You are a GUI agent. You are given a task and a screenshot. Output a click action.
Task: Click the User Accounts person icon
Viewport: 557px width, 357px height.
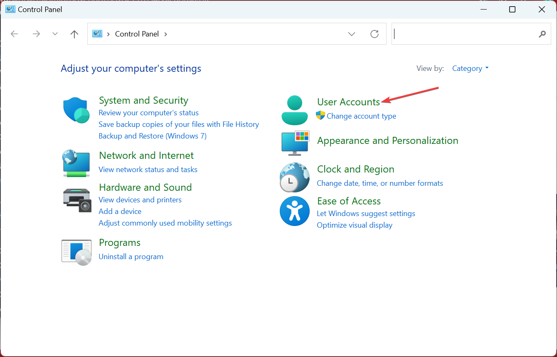tap(294, 110)
